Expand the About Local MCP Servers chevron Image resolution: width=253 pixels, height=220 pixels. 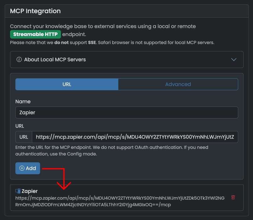234,60
